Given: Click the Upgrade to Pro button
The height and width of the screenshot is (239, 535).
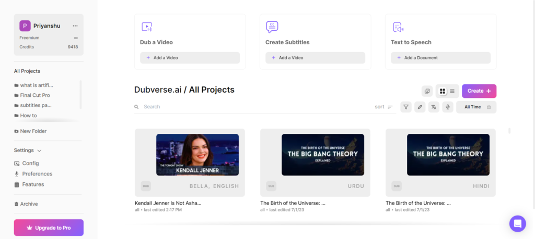Looking at the screenshot, I should pyautogui.click(x=49, y=228).
